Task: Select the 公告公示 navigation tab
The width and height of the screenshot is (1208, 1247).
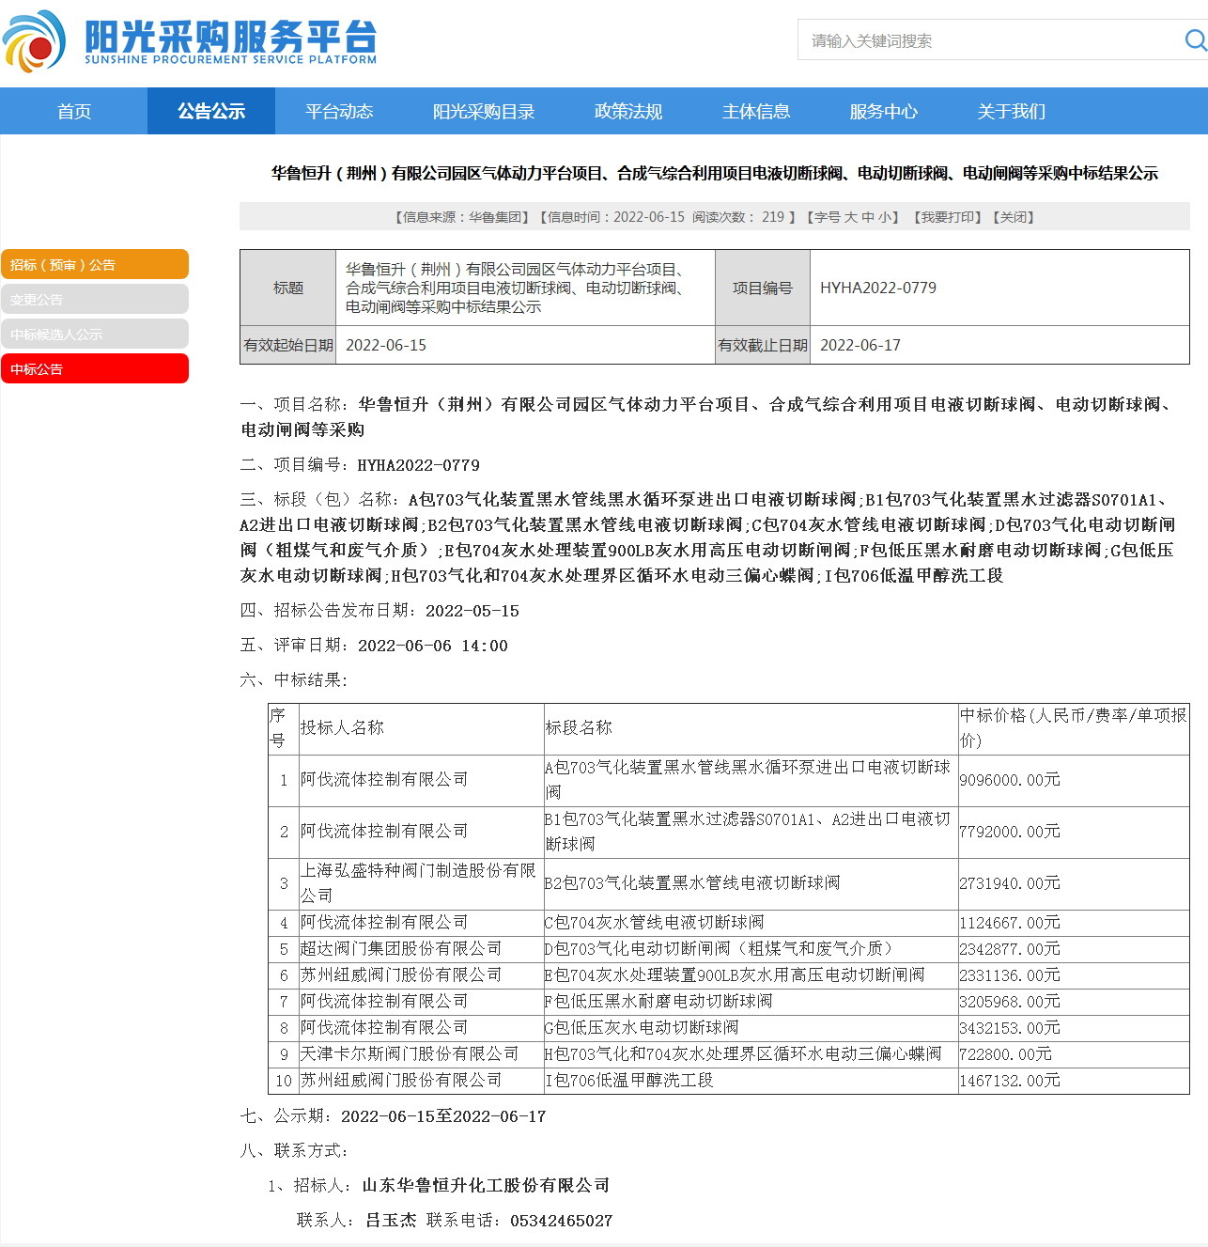Action: click(211, 112)
